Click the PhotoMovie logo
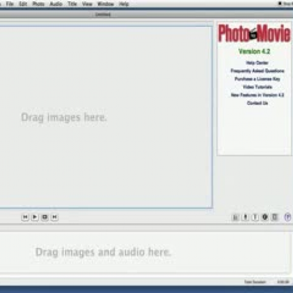 tap(254, 33)
